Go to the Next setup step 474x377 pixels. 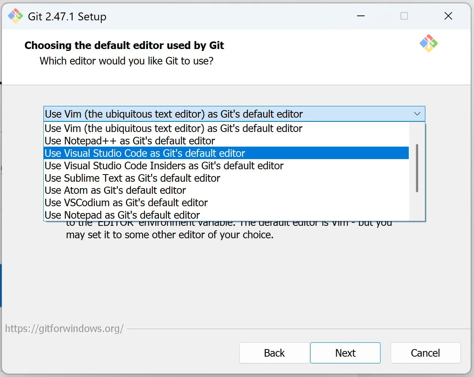coord(345,353)
